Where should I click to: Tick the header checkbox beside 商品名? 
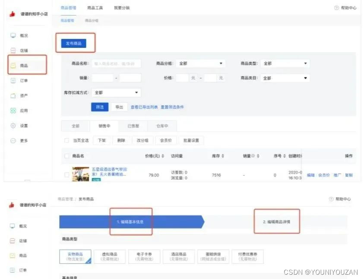pyautogui.click(x=67, y=156)
